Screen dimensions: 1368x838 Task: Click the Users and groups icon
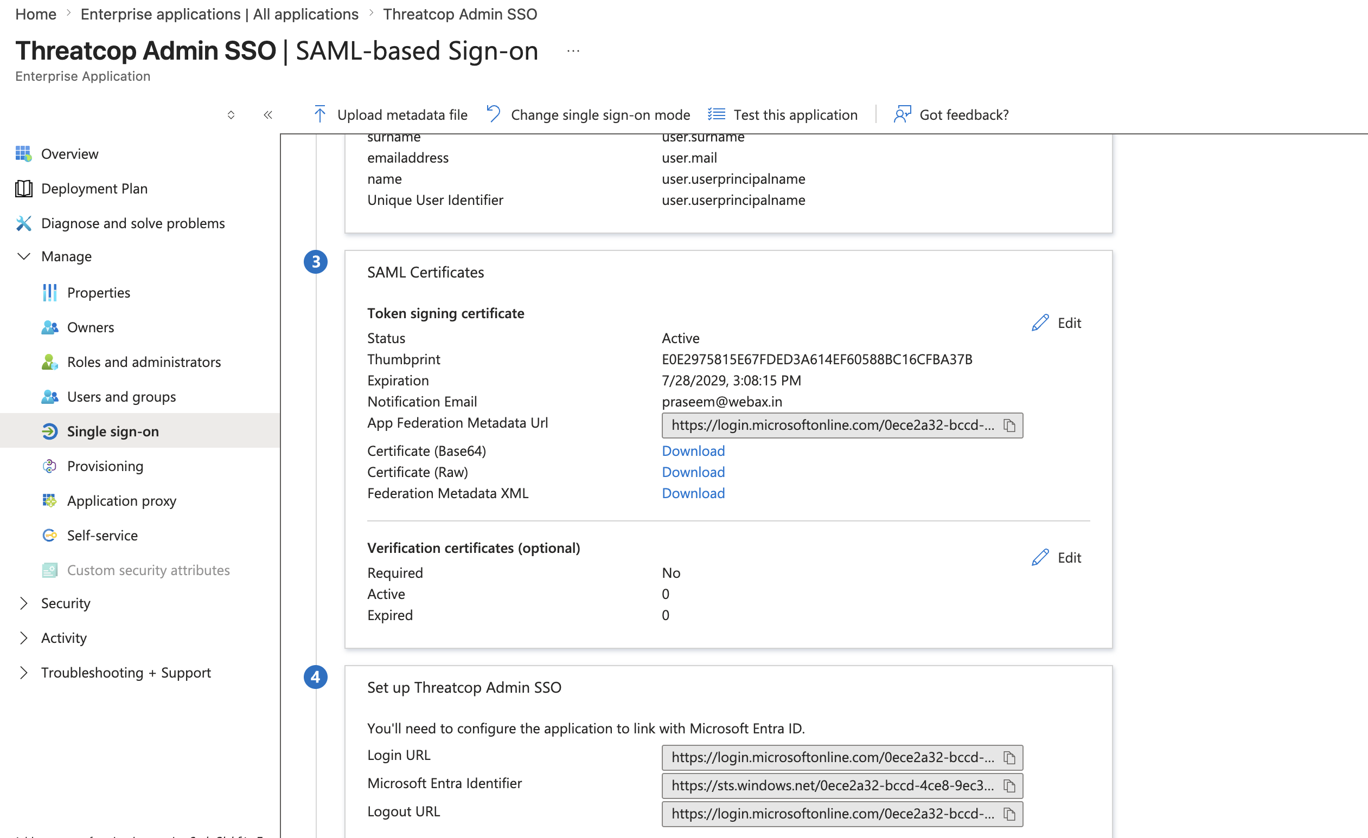pos(49,397)
